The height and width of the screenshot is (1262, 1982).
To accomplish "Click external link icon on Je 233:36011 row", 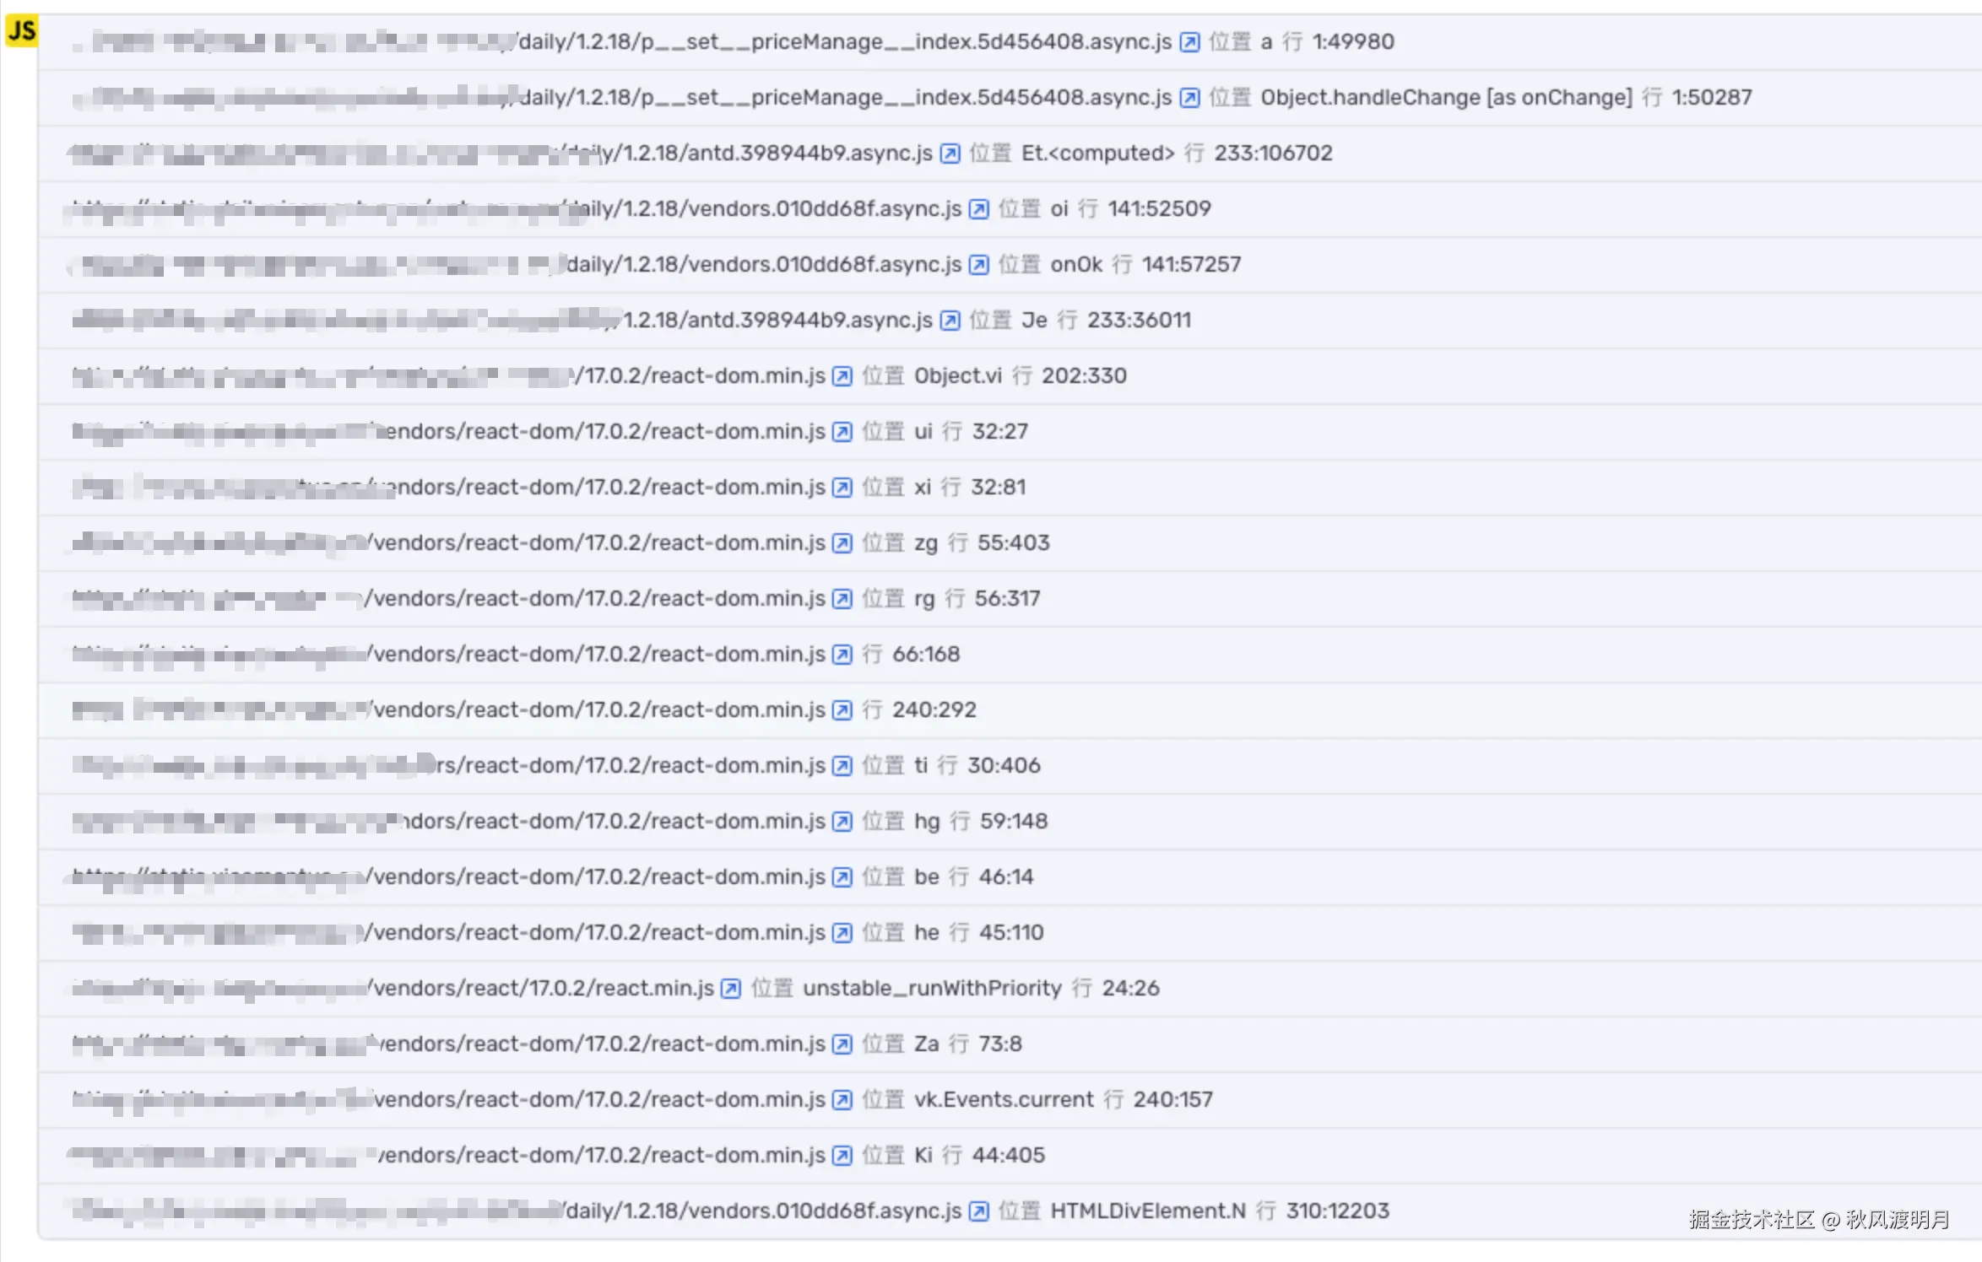I will coord(950,321).
